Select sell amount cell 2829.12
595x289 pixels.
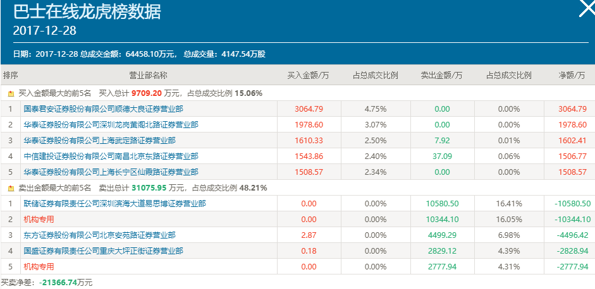pos(443,251)
